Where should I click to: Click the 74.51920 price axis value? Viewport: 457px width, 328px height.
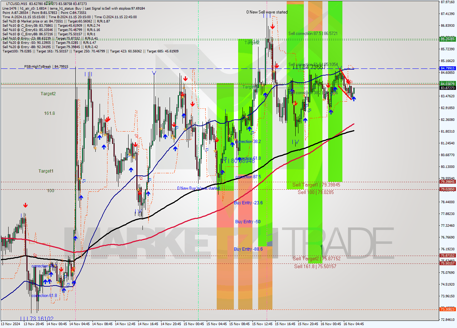pyautogui.click(x=447, y=284)
